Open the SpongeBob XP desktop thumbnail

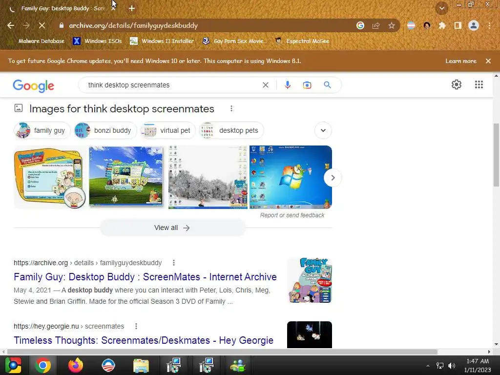126,177
